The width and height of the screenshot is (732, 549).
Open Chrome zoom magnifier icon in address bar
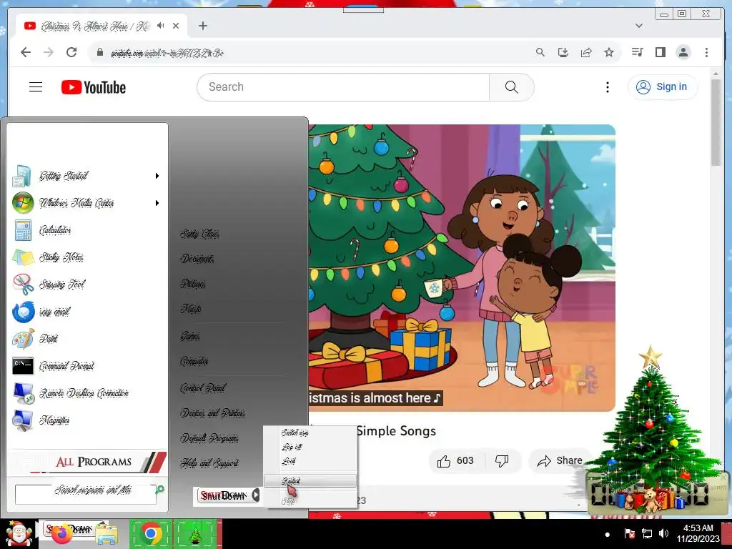coord(540,52)
